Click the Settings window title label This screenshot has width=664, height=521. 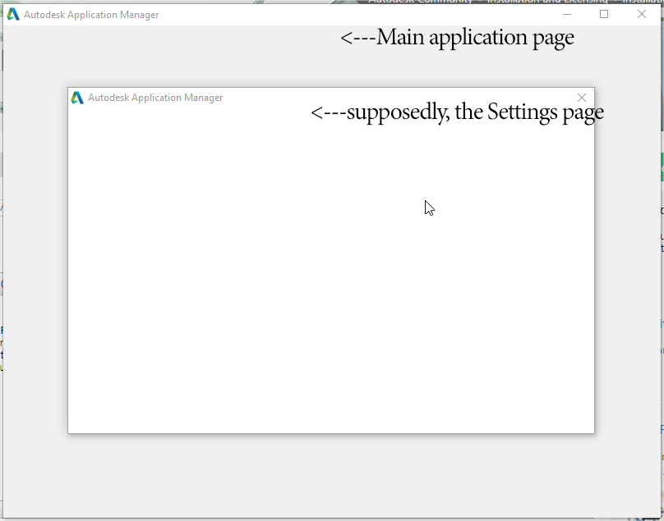154,97
